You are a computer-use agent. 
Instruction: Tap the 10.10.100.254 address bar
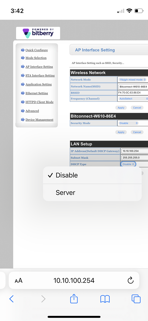74,280
